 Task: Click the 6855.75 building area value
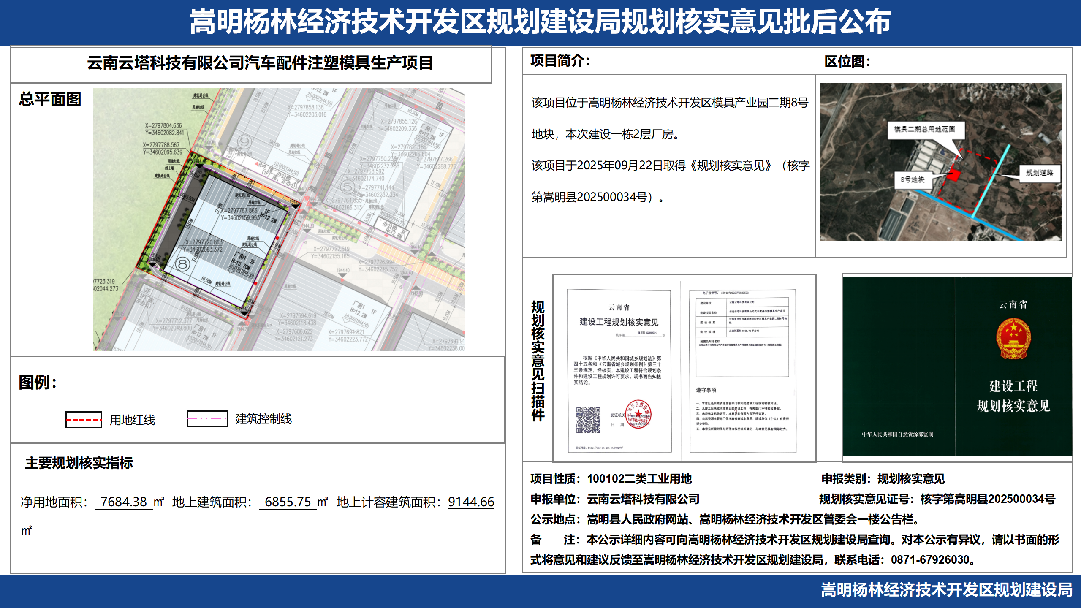tap(288, 502)
